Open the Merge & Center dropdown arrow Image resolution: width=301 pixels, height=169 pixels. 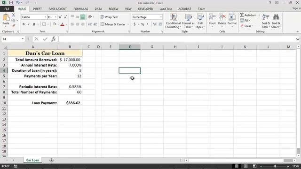tap(128, 24)
